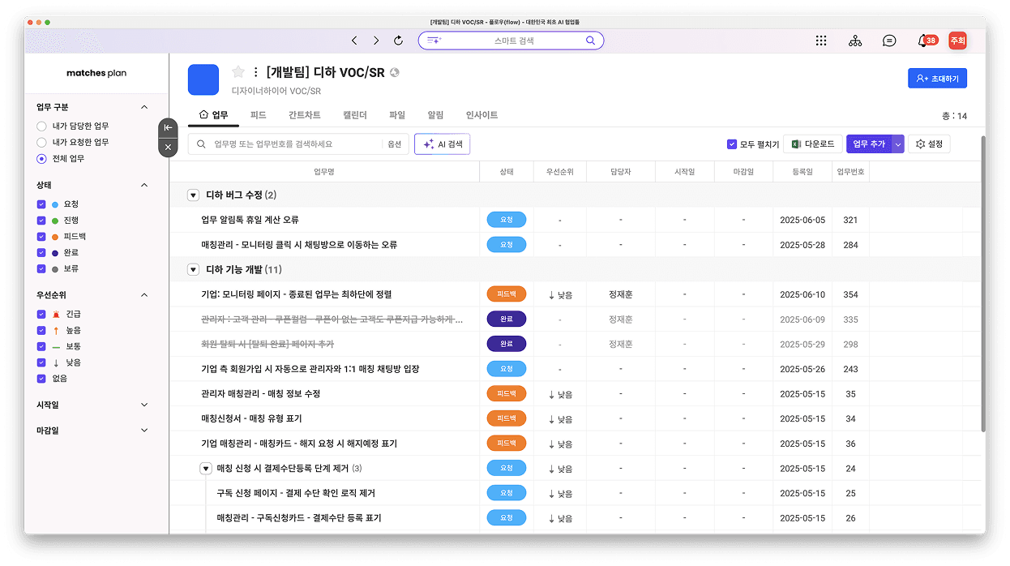1010x566 pixels.
Task: Star the 디하 VOC/SR project
Action: point(238,71)
